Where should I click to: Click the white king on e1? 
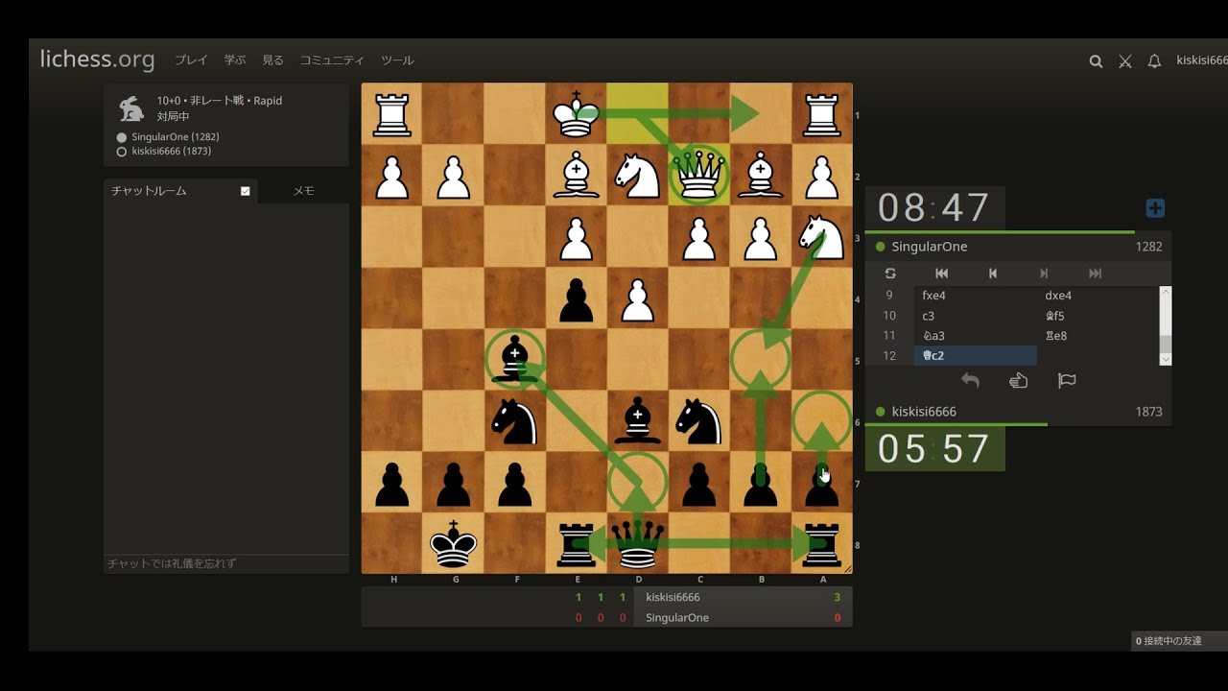(x=577, y=113)
